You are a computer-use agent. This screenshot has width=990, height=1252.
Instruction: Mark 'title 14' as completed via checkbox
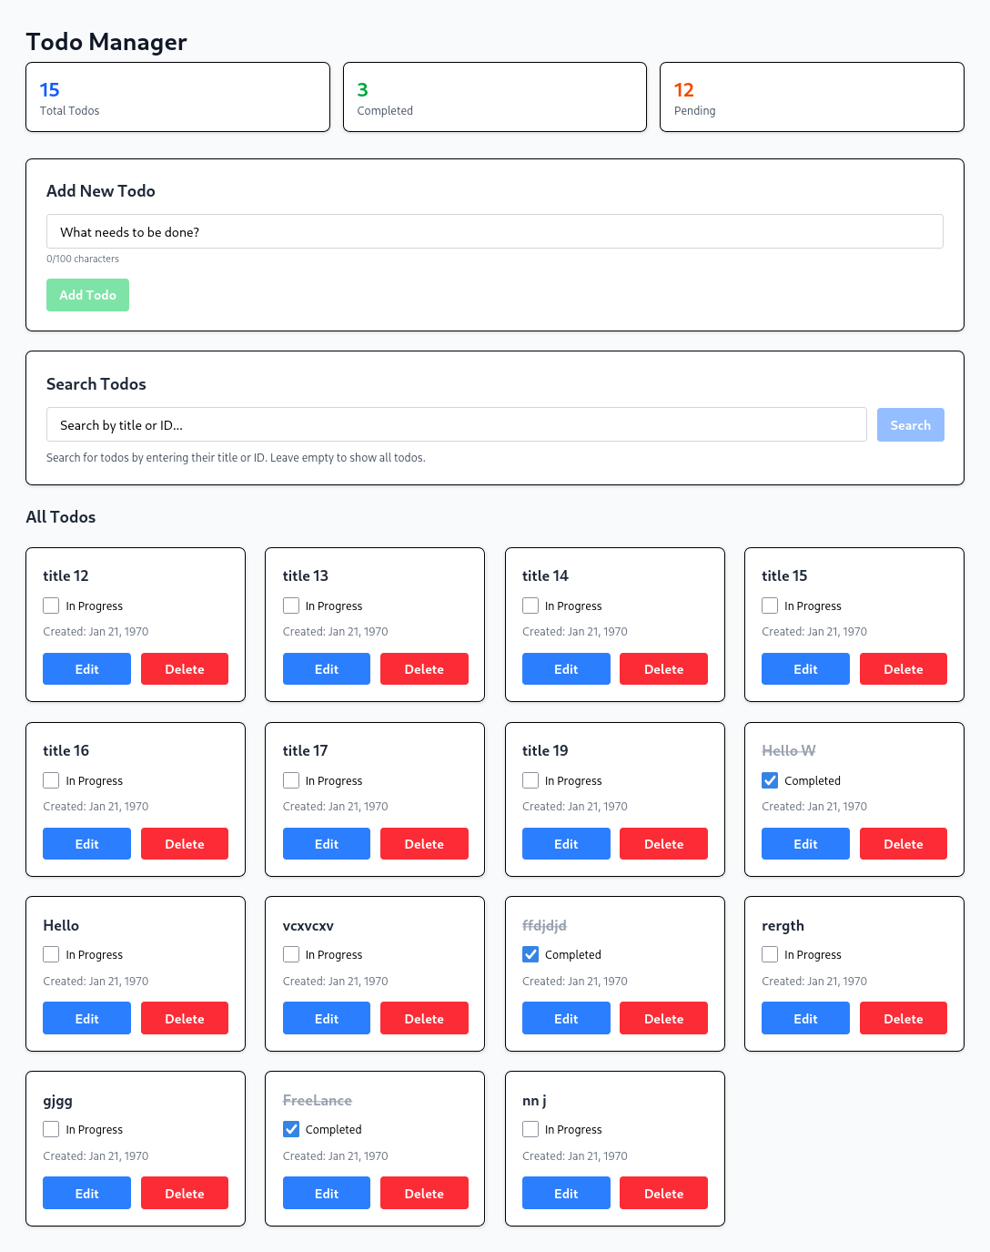530,606
